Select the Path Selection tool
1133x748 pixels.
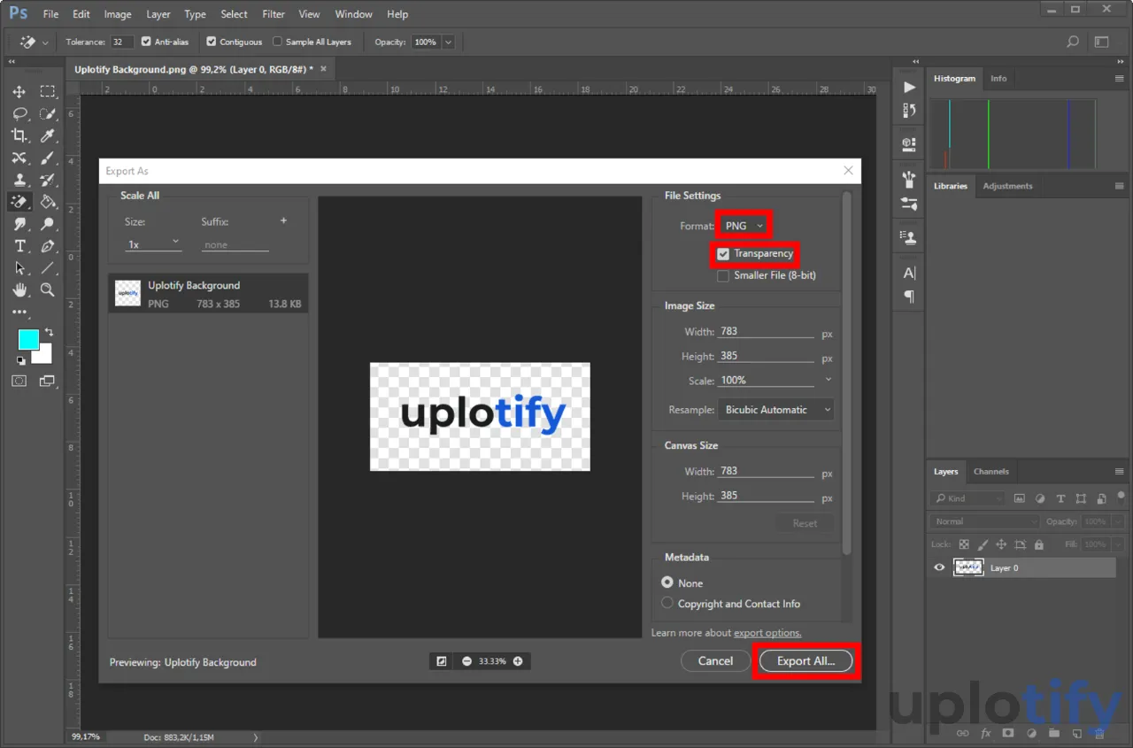(x=19, y=268)
